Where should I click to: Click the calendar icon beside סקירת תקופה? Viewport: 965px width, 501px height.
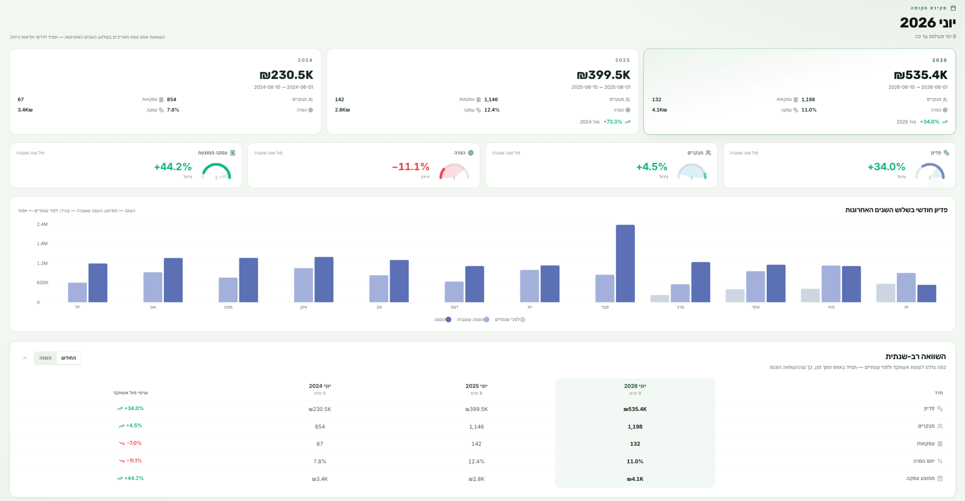click(953, 8)
